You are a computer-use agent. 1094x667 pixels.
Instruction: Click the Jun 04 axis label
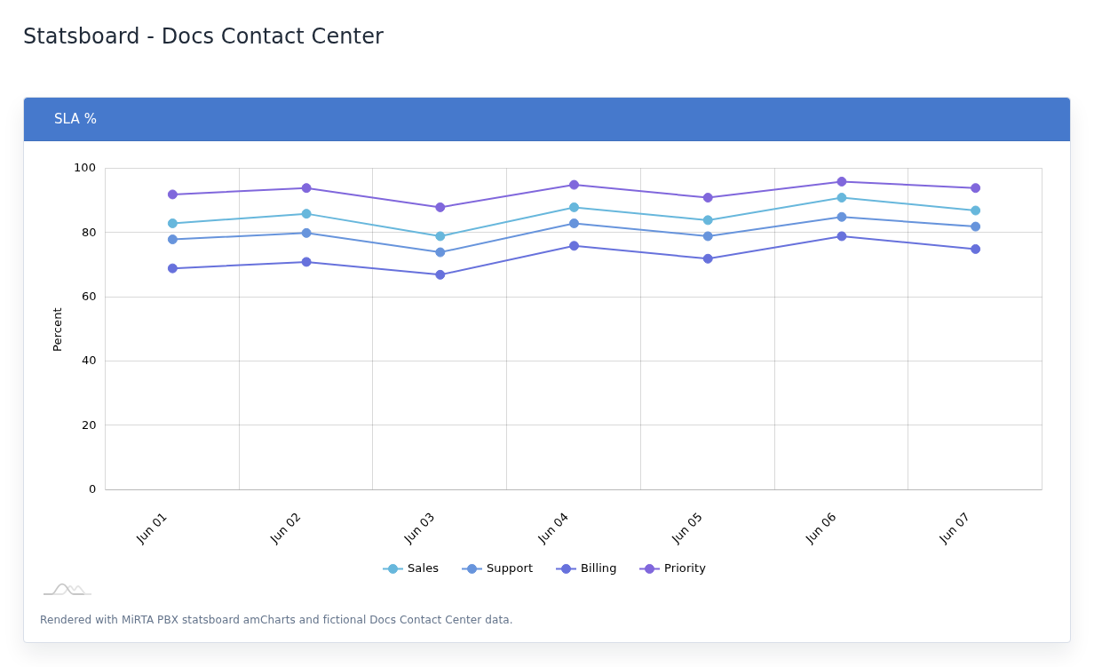point(553,528)
